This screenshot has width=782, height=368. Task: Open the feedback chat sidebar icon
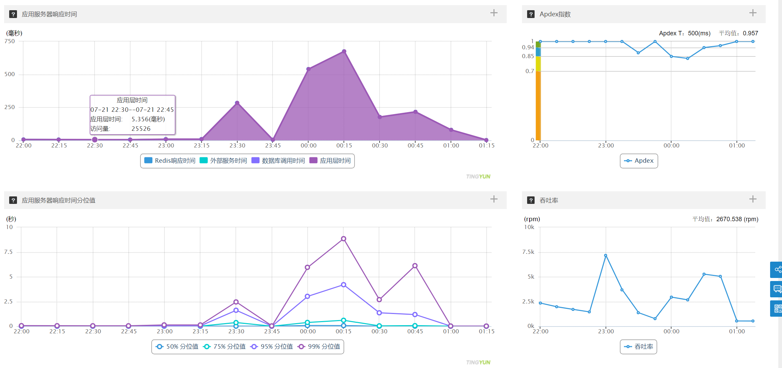[x=777, y=289]
